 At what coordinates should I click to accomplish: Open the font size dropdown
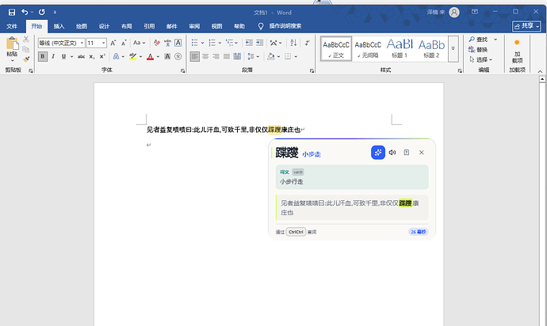click(104, 43)
